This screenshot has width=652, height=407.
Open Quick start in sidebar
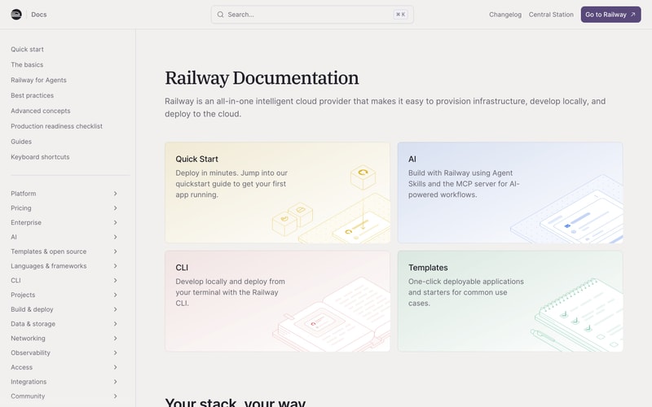coord(27,50)
